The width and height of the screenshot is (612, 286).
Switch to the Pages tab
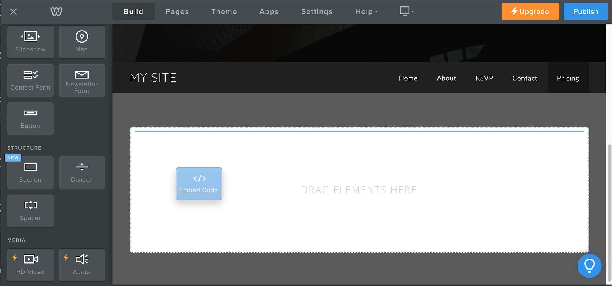[177, 11]
